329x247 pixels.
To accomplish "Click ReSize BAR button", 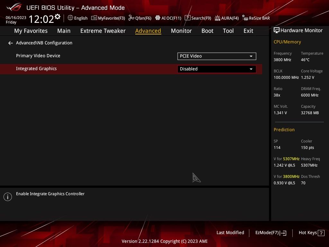I will pos(256,18).
